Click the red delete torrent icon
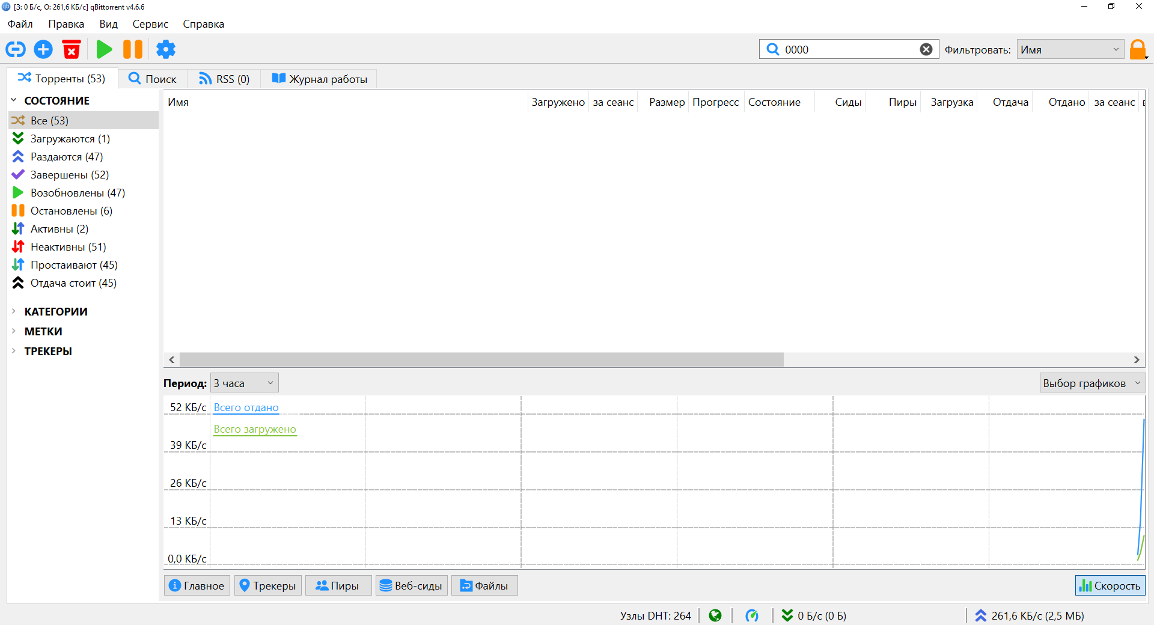 [72, 49]
